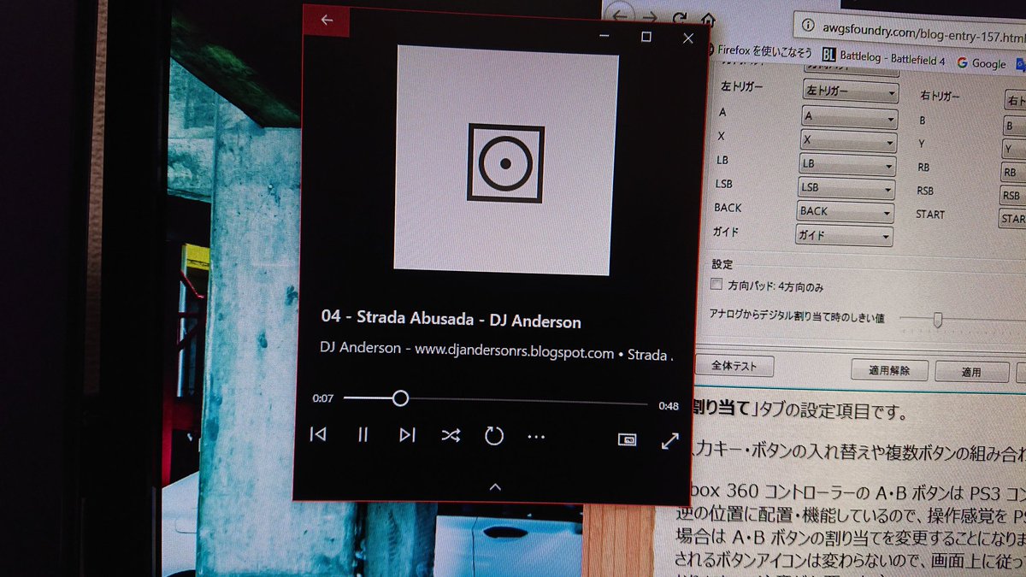Click the total duration 0:48
1026x577 pixels.
pos(669,406)
